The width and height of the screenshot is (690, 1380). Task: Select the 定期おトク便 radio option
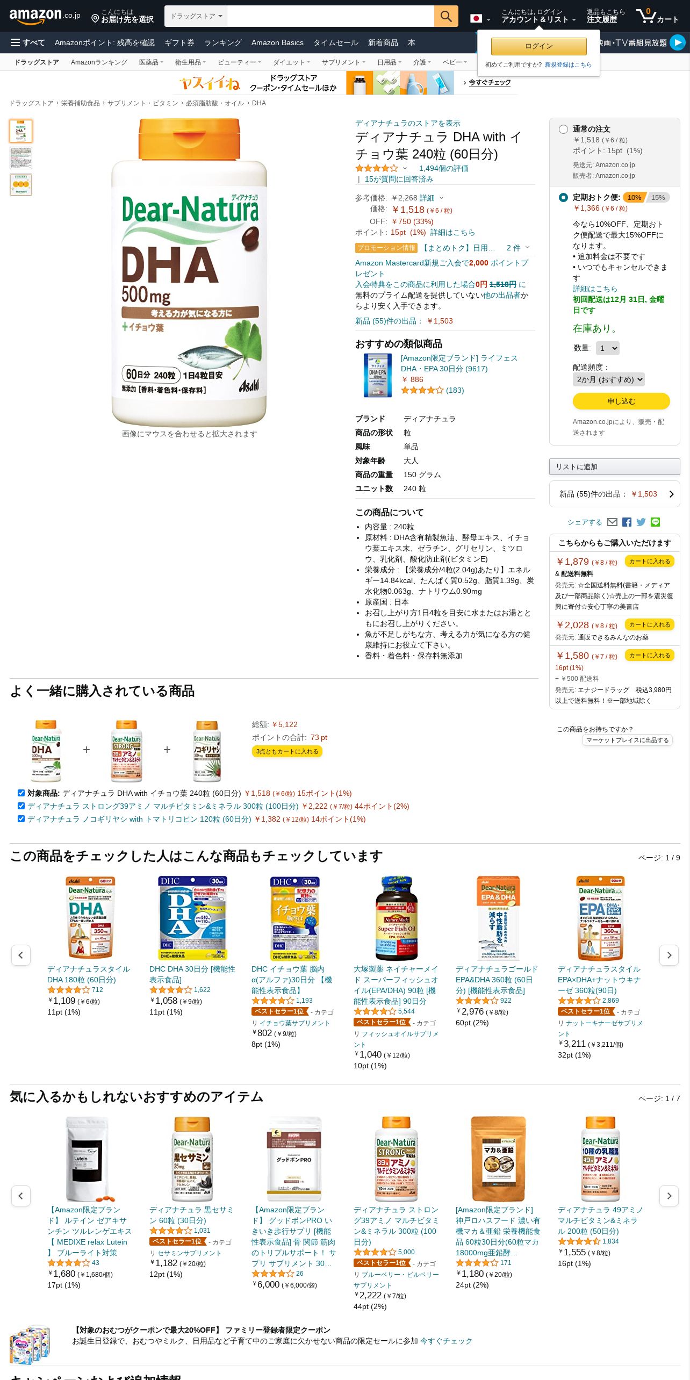[563, 197]
